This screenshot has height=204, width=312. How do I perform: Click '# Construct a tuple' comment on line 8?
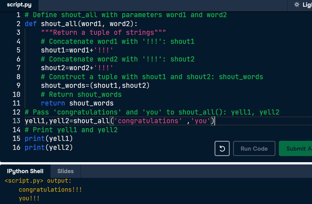(152, 77)
